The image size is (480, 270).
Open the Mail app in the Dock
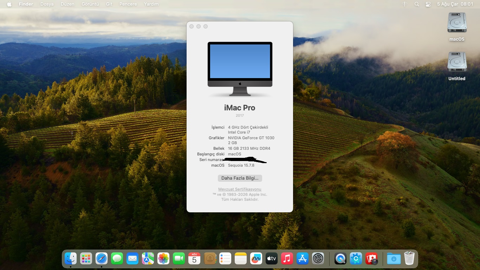click(x=132, y=259)
